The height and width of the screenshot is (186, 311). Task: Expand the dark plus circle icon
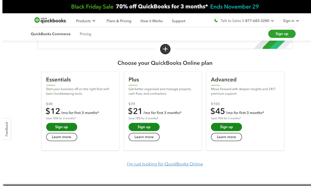pyautogui.click(x=165, y=49)
